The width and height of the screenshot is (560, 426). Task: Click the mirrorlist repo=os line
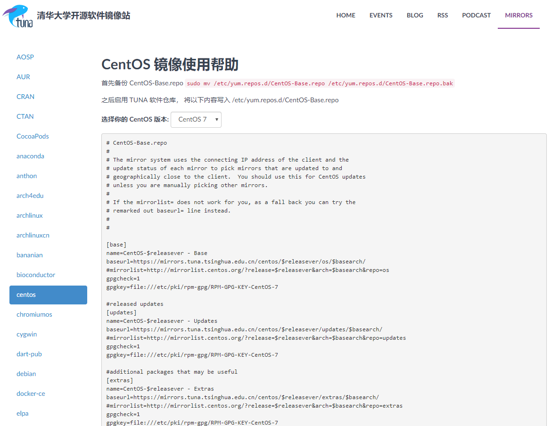[x=248, y=270]
